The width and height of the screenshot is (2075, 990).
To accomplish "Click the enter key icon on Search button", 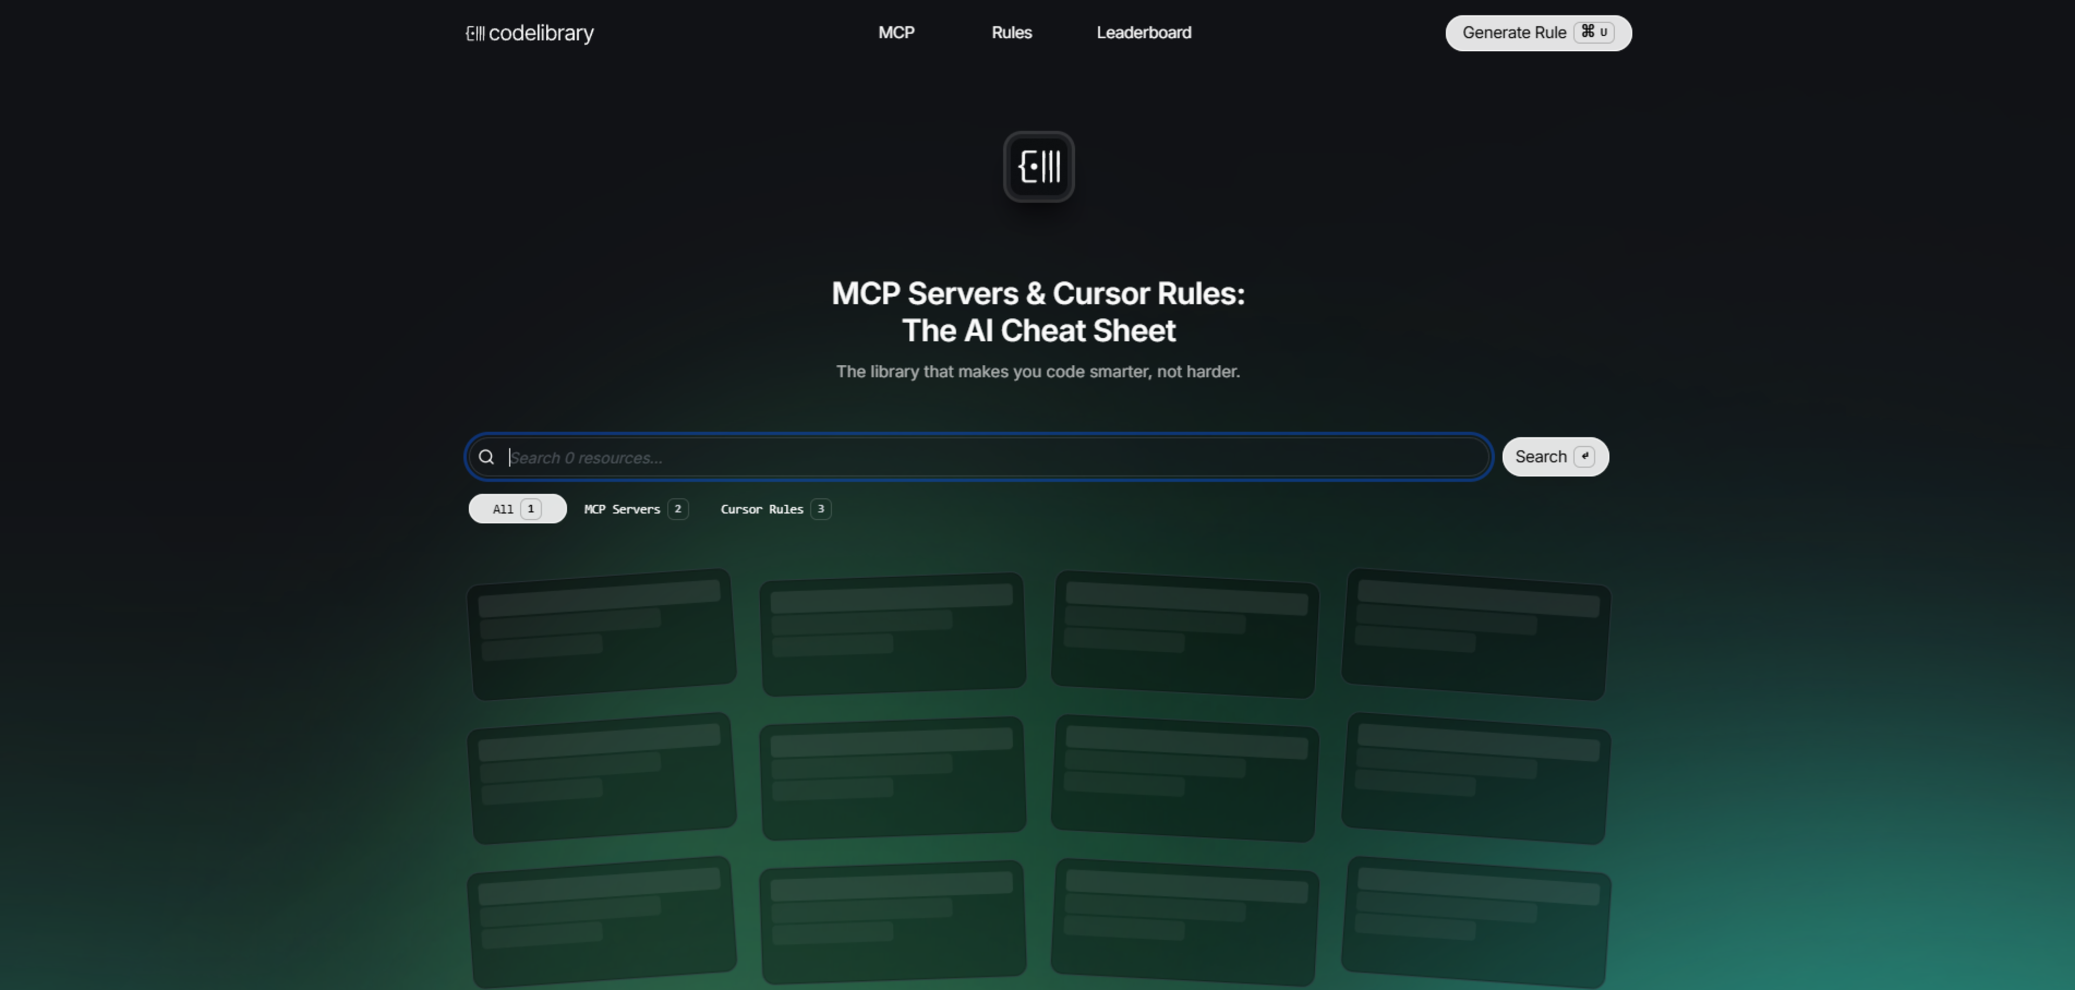I will point(1584,457).
